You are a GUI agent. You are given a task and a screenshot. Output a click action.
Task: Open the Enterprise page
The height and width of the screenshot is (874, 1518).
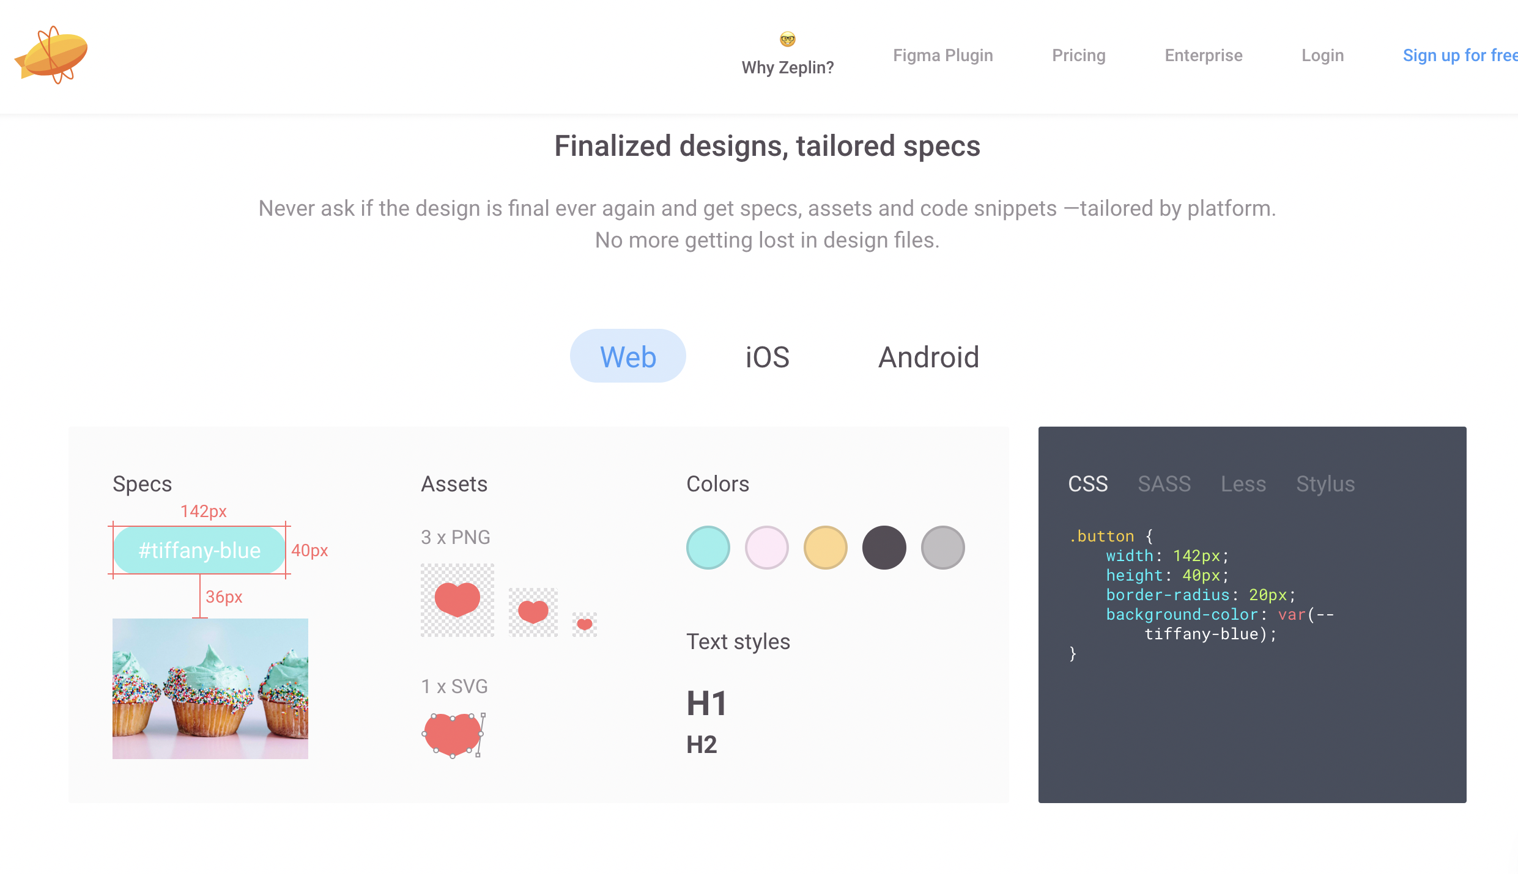(1204, 55)
